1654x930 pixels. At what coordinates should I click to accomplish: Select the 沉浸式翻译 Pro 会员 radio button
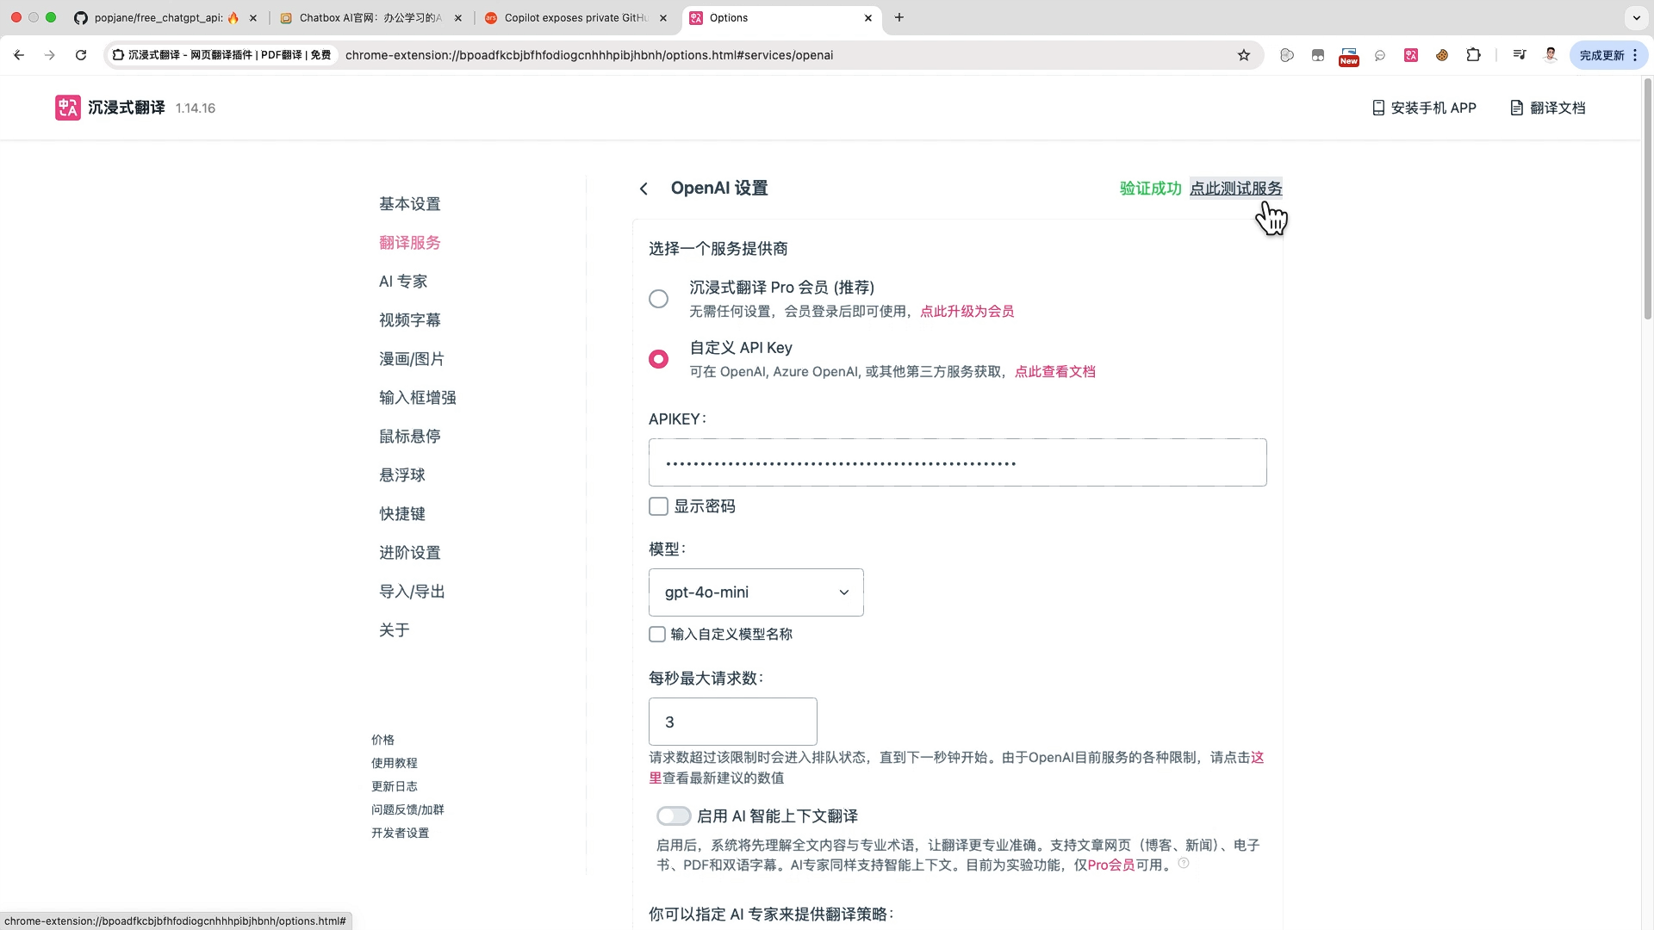(658, 299)
